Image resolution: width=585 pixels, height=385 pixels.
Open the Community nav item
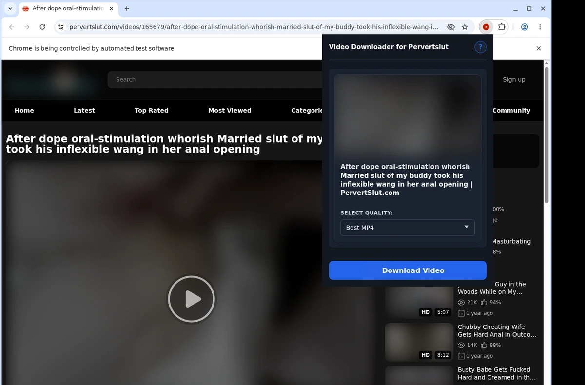(511, 111)
